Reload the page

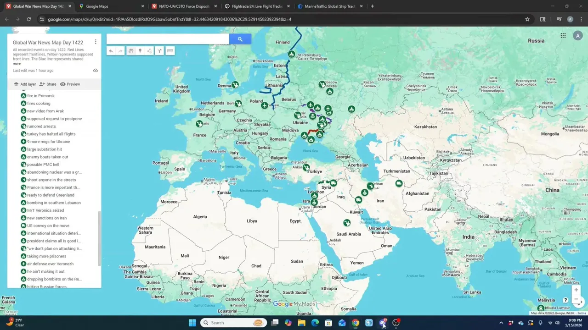[x=28, y=19]
